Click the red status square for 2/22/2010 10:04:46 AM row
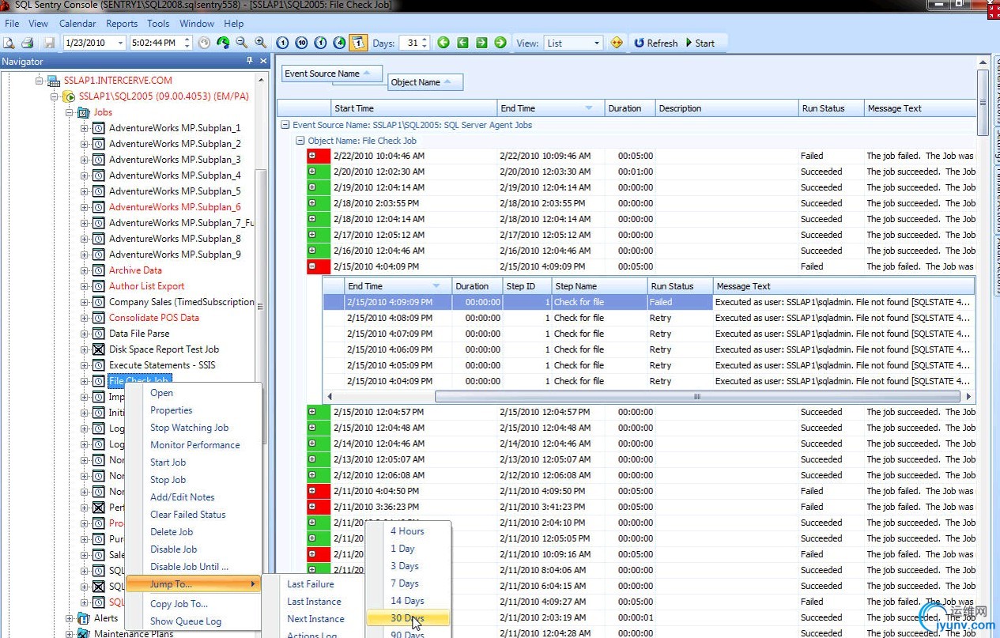The width and height of the screenshot is (1000, 638). (x=318, y=156)
